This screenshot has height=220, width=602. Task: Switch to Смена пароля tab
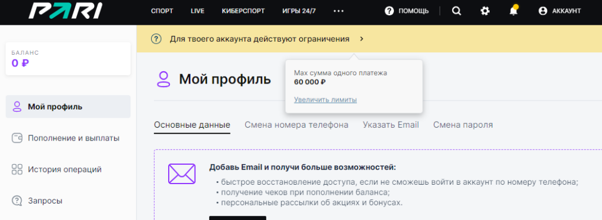(x=463, y=125)
